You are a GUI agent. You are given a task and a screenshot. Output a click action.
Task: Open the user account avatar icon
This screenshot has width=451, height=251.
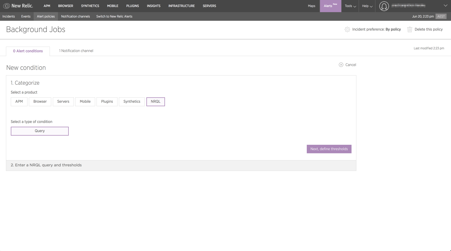(x=384, y=6)
